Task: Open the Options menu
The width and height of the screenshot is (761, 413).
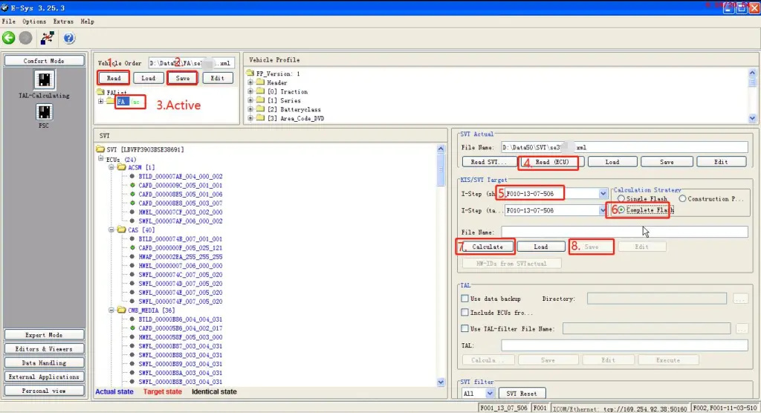Action: pyautogui.click(x=34, y=22)
